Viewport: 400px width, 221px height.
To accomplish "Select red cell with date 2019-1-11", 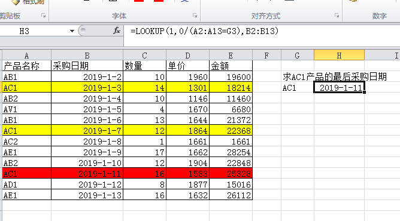I will (87, 173).
